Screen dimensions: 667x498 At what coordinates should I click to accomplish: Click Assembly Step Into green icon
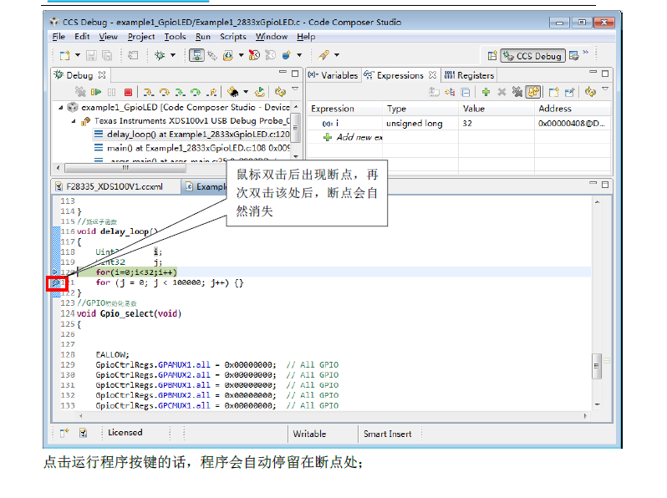tap(180, 92)
